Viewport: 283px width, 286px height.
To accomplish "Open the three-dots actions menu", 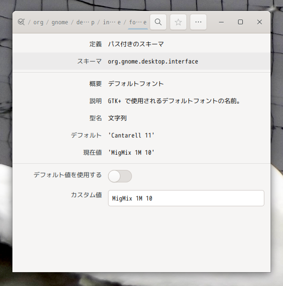I will coord(198,22).
